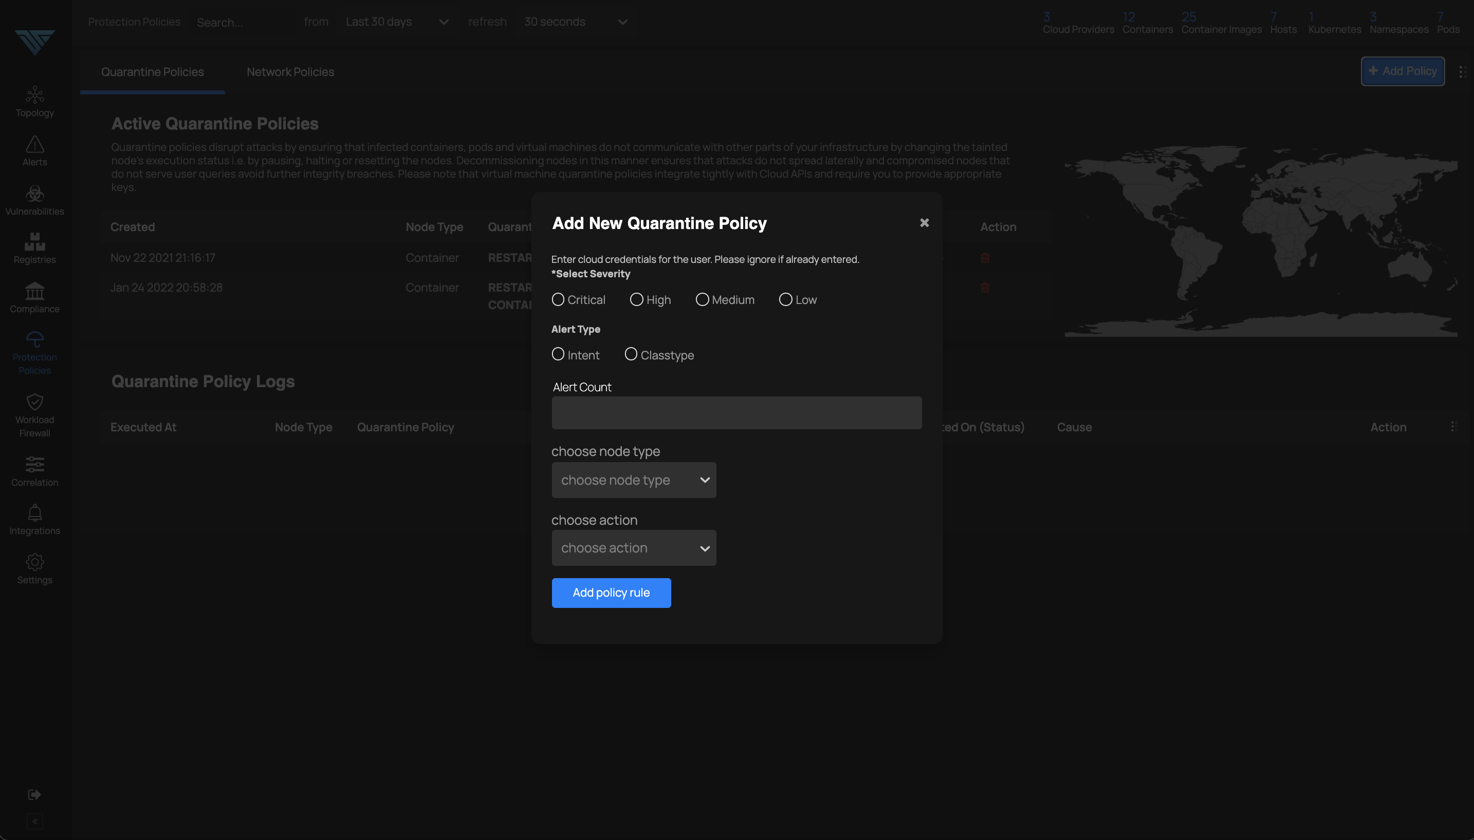Choose the Classtype alert type
1474x840 pixels.
pyautogui.click(x=631, y=354)
